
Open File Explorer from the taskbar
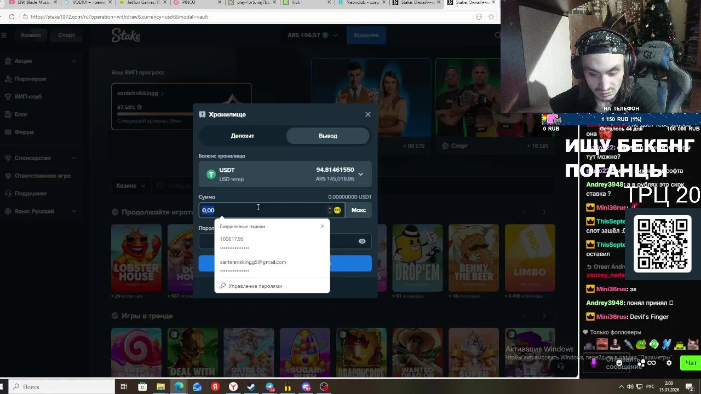[160, 387]
